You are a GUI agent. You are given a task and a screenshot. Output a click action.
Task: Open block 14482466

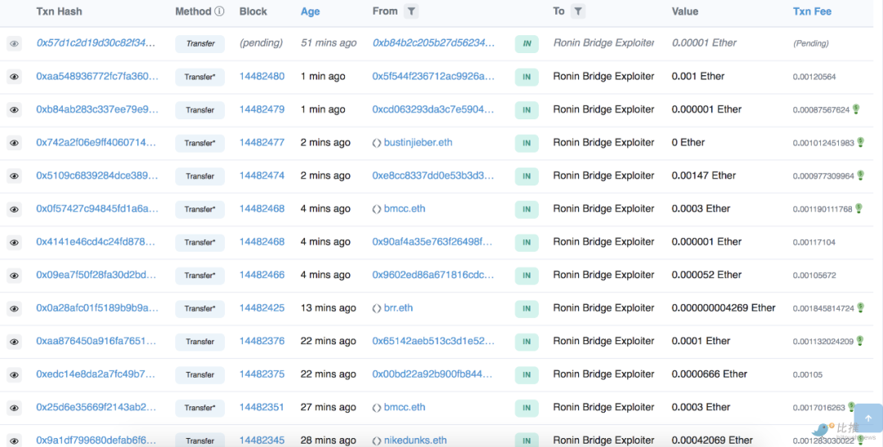tap(262, 275)
